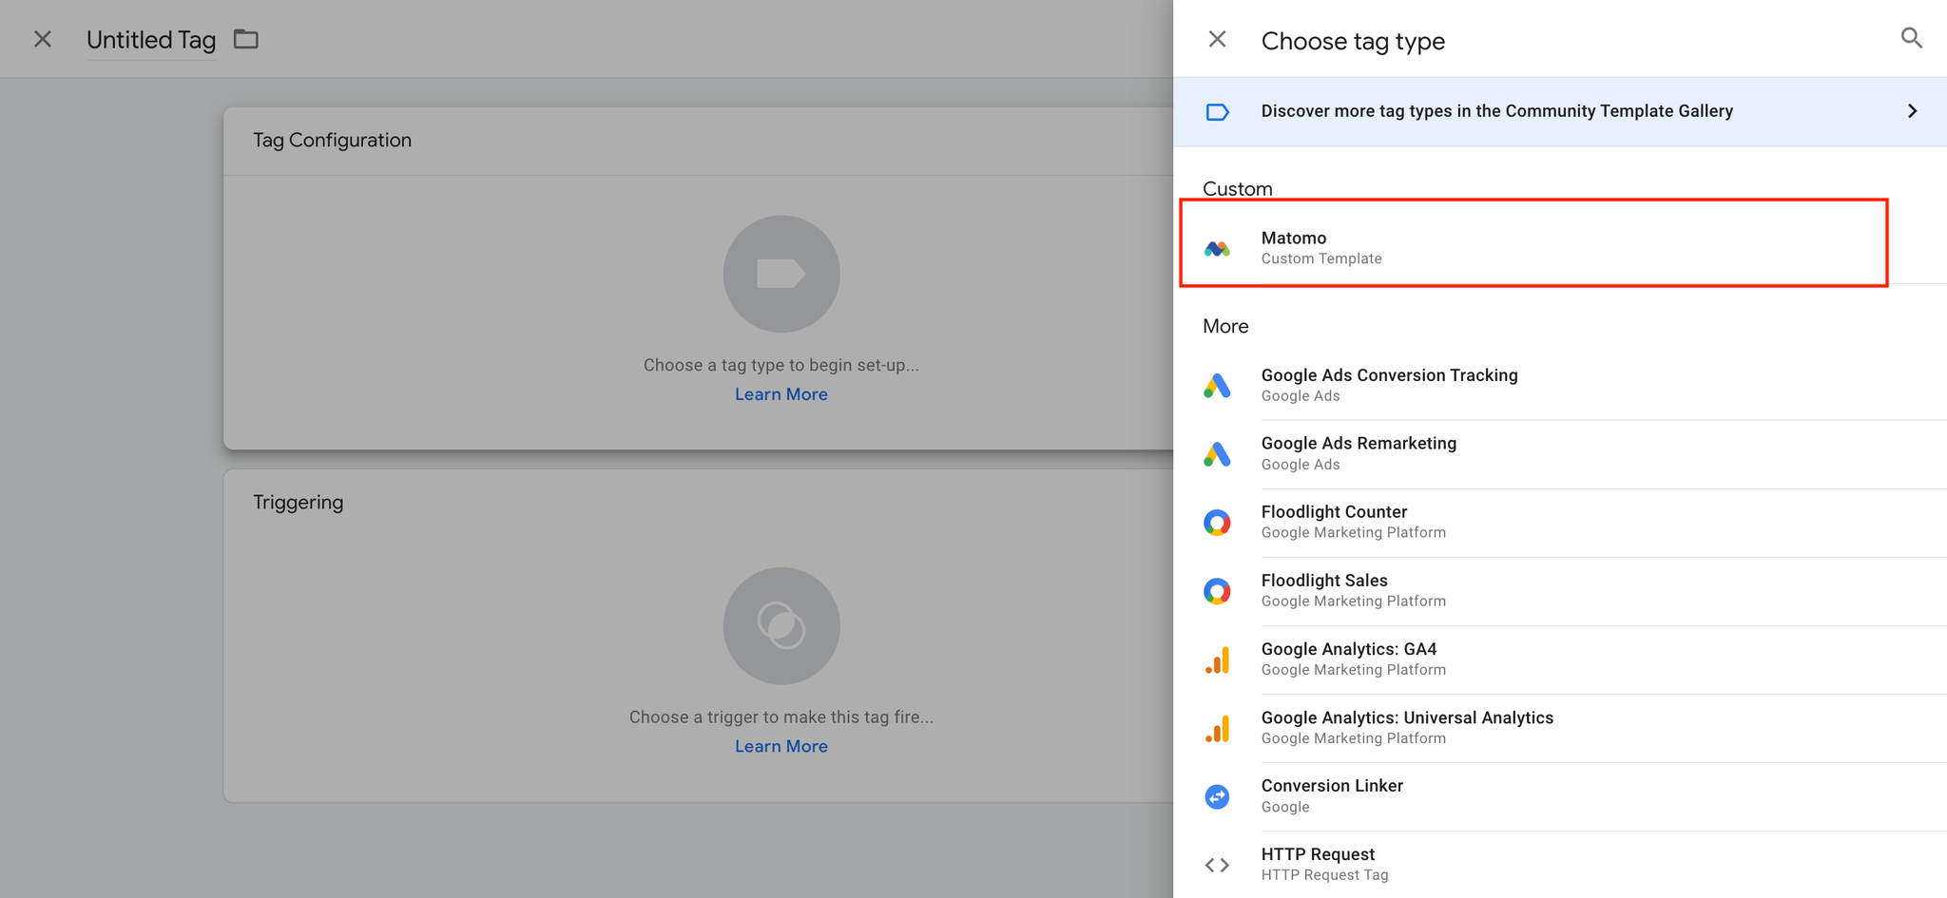
Task: Click the Google Ads Conversion Tracking icon
Action: point(1217,386)
